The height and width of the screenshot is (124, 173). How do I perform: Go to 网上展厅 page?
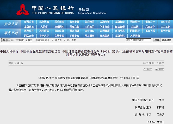135,31
